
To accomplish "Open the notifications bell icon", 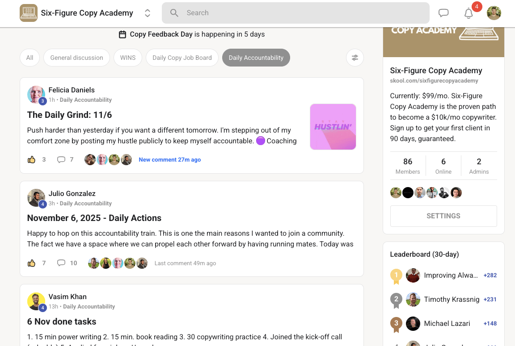I will tap(469, 13).
